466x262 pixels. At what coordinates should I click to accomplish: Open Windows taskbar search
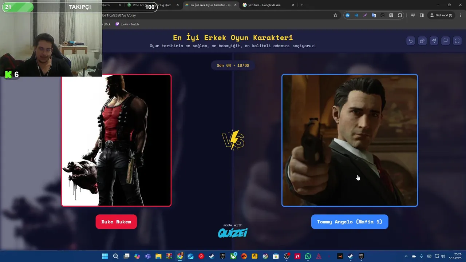point(116,256)
